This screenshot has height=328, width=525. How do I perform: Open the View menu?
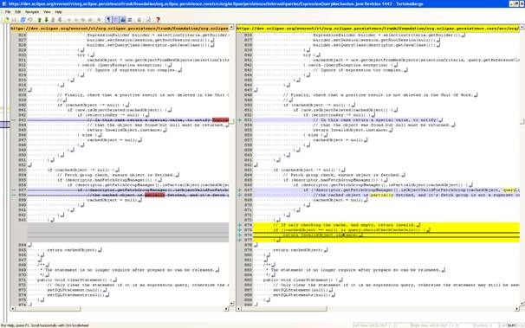[47, 12]
